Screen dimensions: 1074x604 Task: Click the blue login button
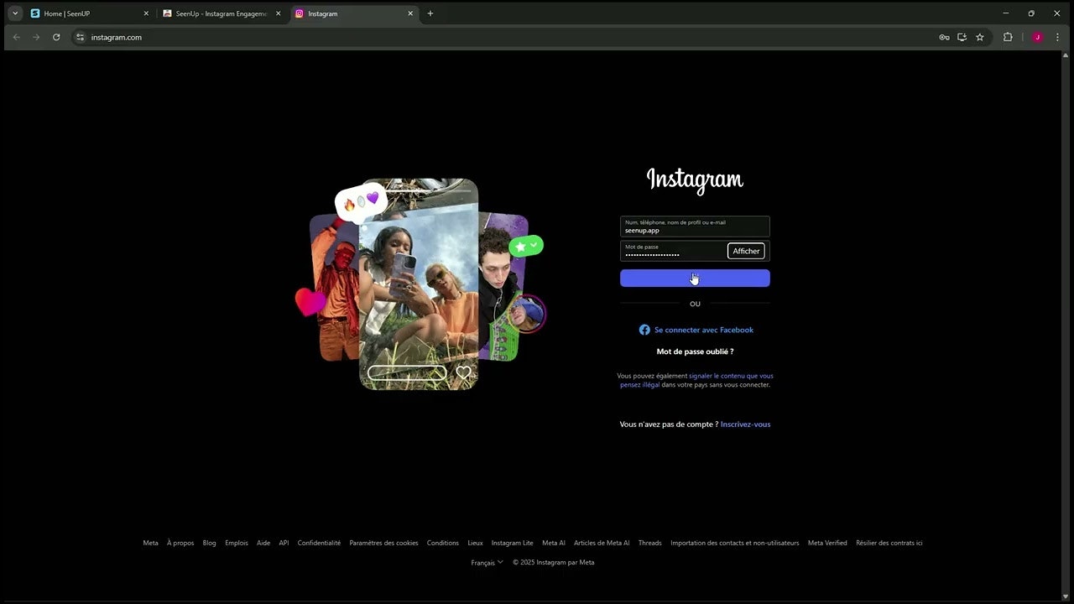click(x=695, y=279)
